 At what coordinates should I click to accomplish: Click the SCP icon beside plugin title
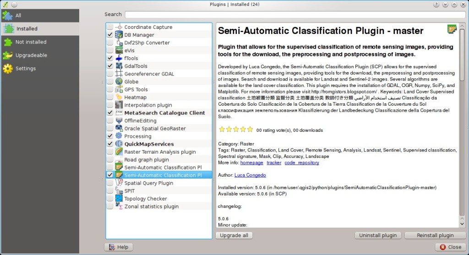pos(452,29)
